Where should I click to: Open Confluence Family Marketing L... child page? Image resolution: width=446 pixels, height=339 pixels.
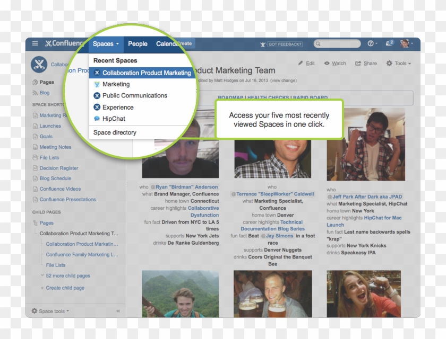pyautogui.click(x=82, y=255)
